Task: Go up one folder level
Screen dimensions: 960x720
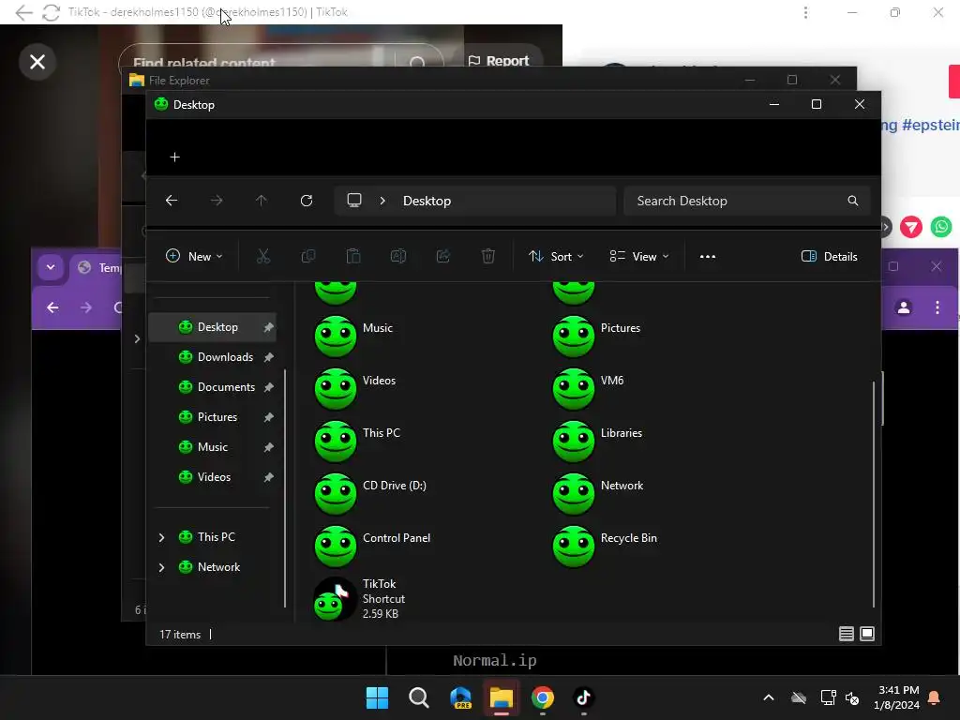Action: 262,201
